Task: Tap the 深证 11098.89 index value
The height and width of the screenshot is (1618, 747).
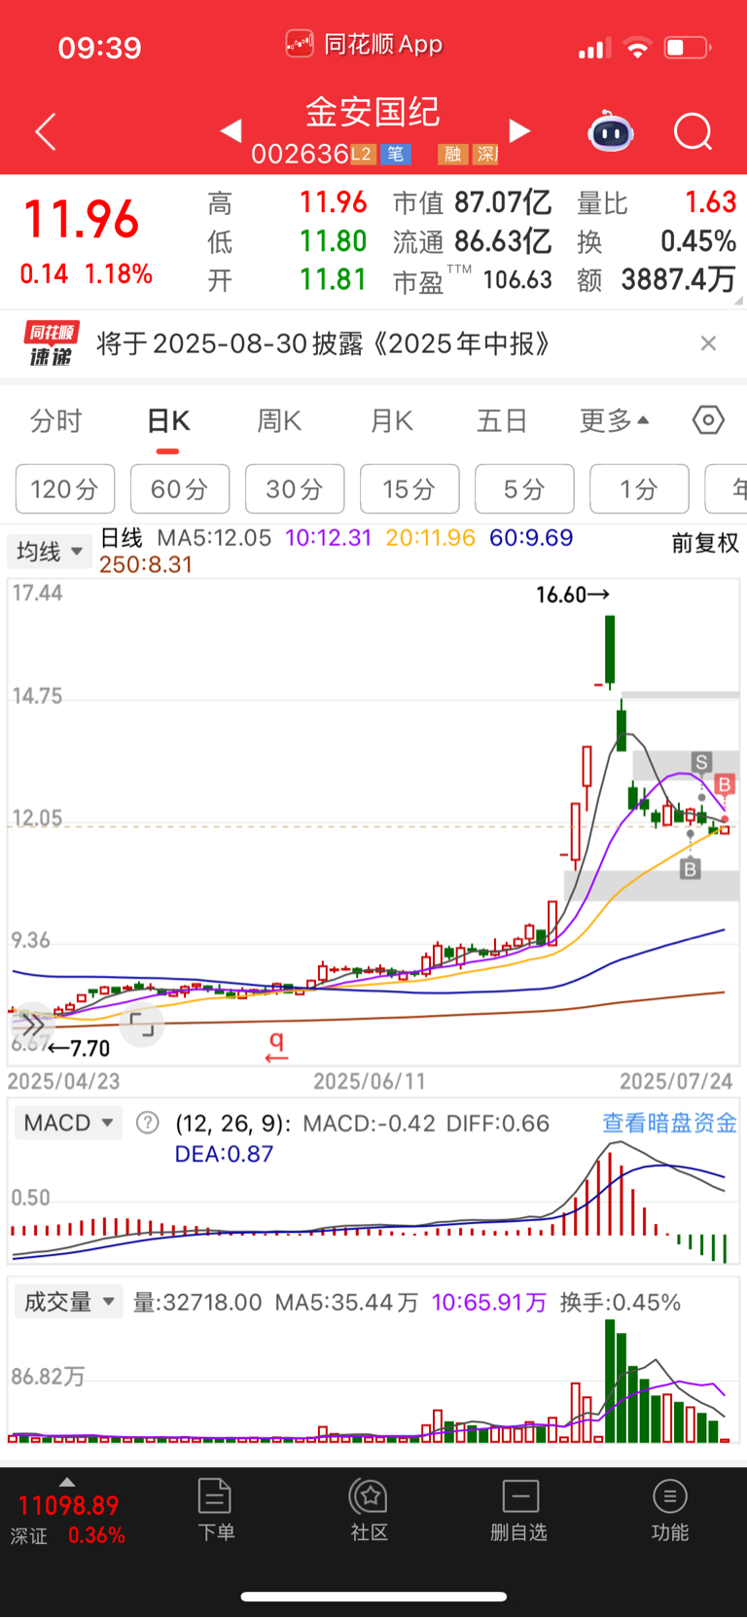Action: [x=68, y=1506]
